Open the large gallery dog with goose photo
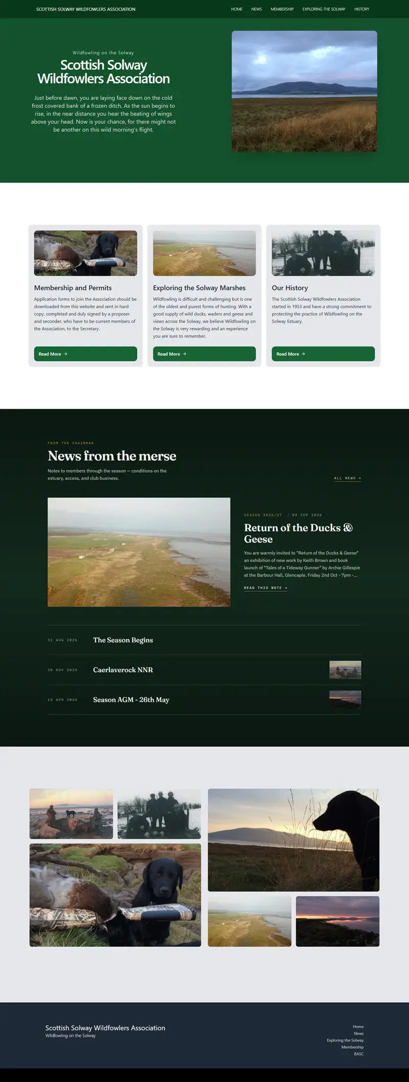409x1082 pixels. click(115, 895)
